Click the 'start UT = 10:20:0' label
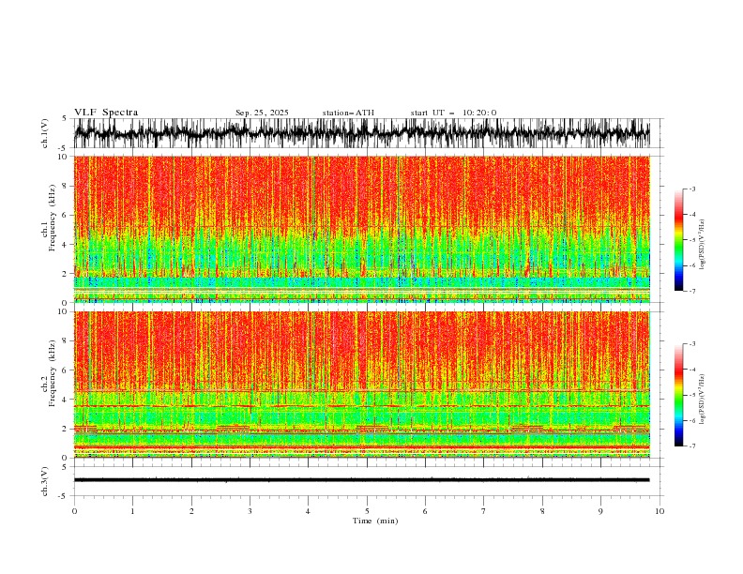The height and width of the screenshot is (574, 743). click(x=453, y=113)
